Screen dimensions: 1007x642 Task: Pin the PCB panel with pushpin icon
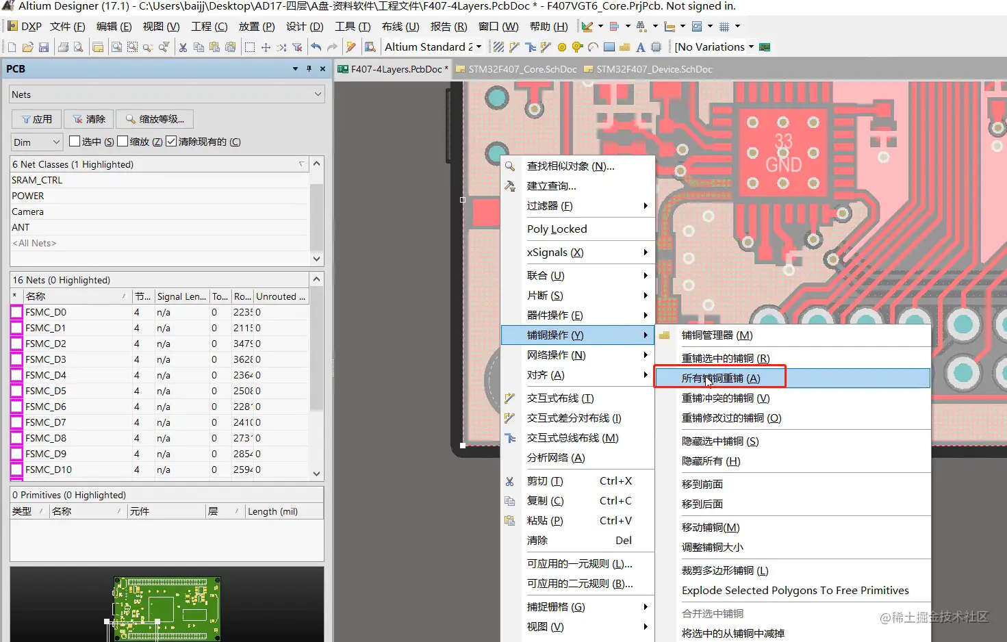click(309, 68)
